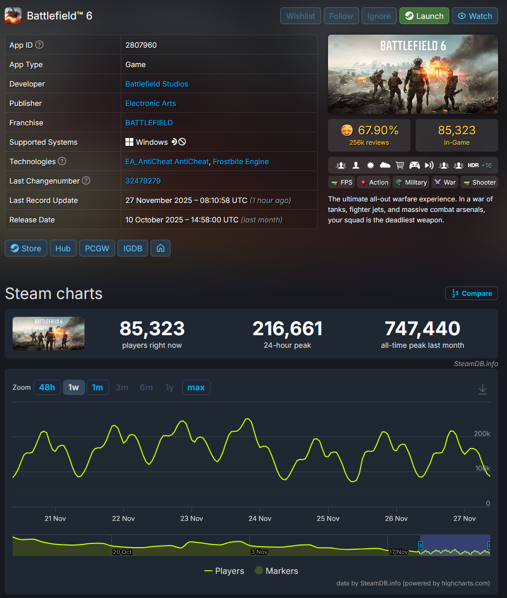The image size is (507, 598).
Task: Open App ID help question mark
Action: point(39,45)
